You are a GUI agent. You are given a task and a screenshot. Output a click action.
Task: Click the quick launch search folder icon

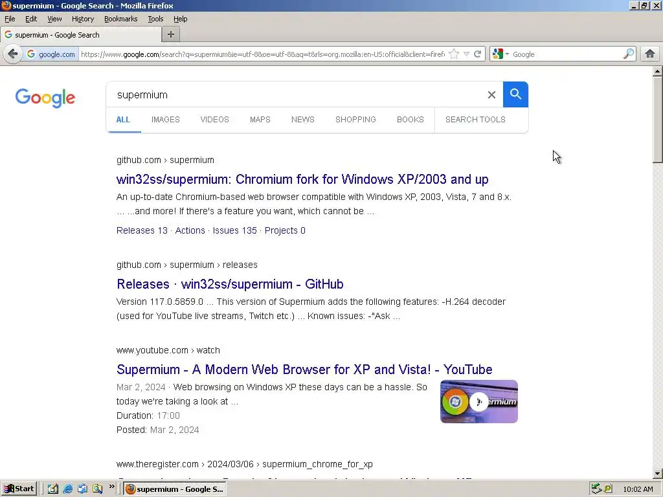coord(97,489)
